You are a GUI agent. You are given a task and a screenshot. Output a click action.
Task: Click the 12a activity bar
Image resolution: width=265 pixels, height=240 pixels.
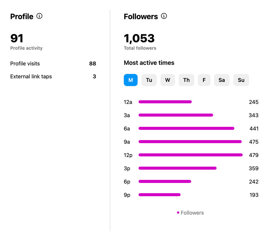point(165,102)
